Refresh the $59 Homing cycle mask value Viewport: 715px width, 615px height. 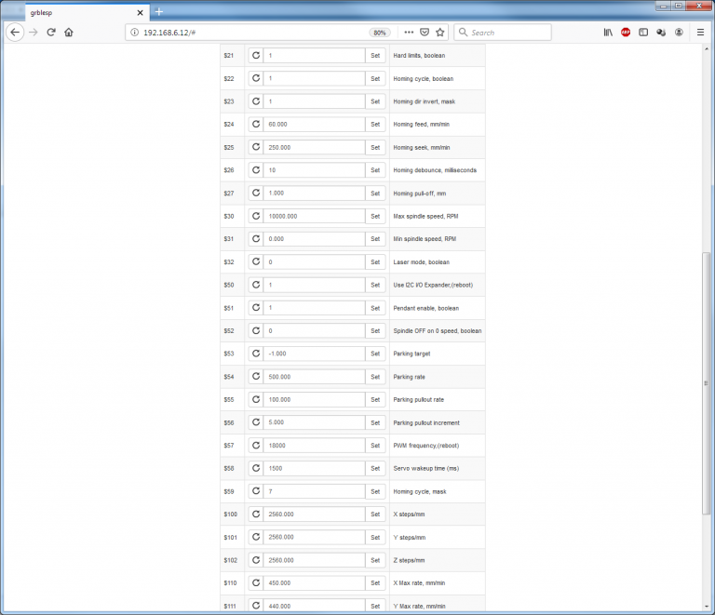256,491
